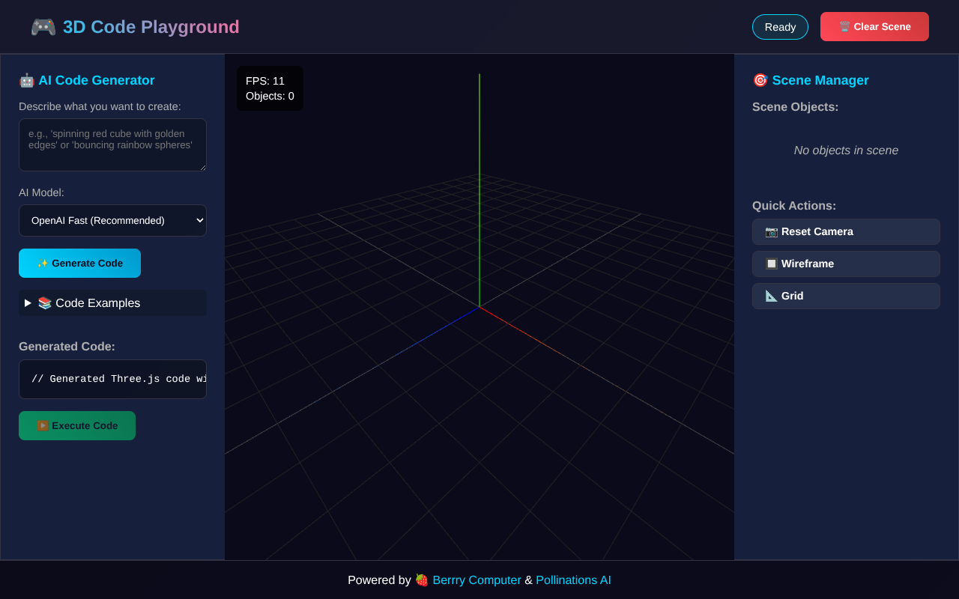Click the dropdown arrow on OpenAI Fast selector
This screenshot has width=959, height=599.
tap(199, 220)
